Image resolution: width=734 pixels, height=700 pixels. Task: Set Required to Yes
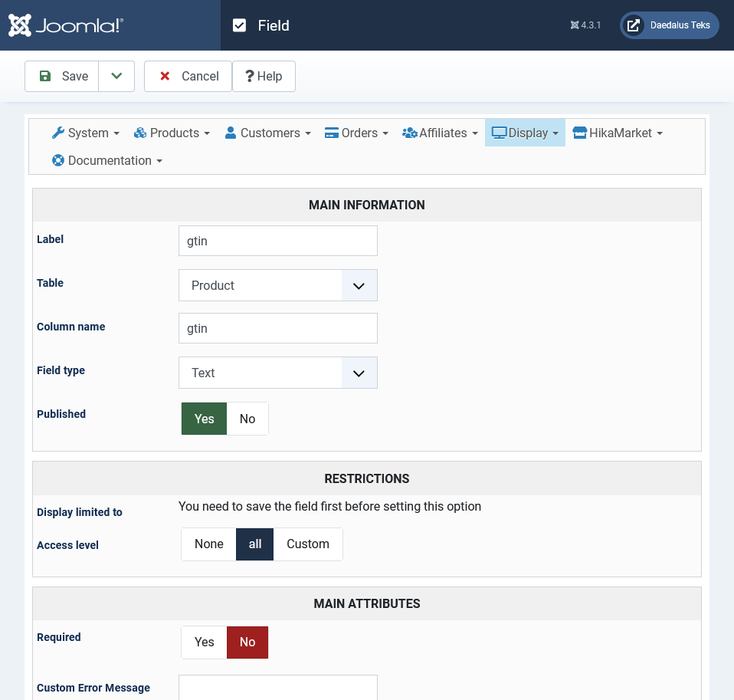(x=204, y=642)
